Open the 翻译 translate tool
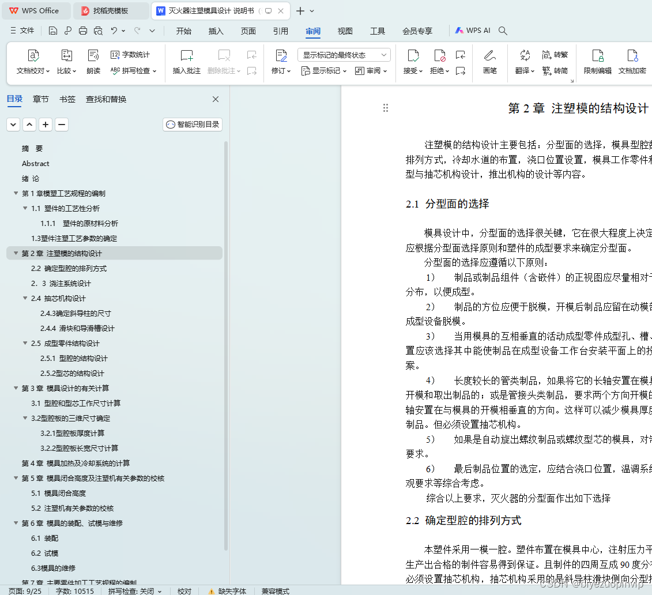The image size is (652, 595). (525, 62)
